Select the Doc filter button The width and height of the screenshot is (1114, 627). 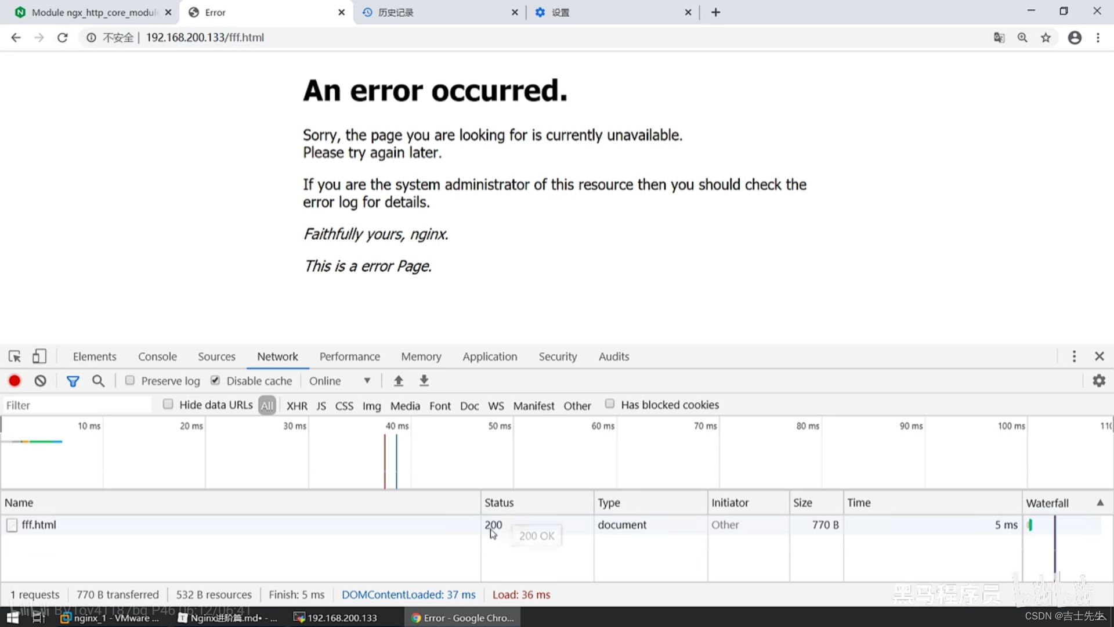tap(468, 405)
